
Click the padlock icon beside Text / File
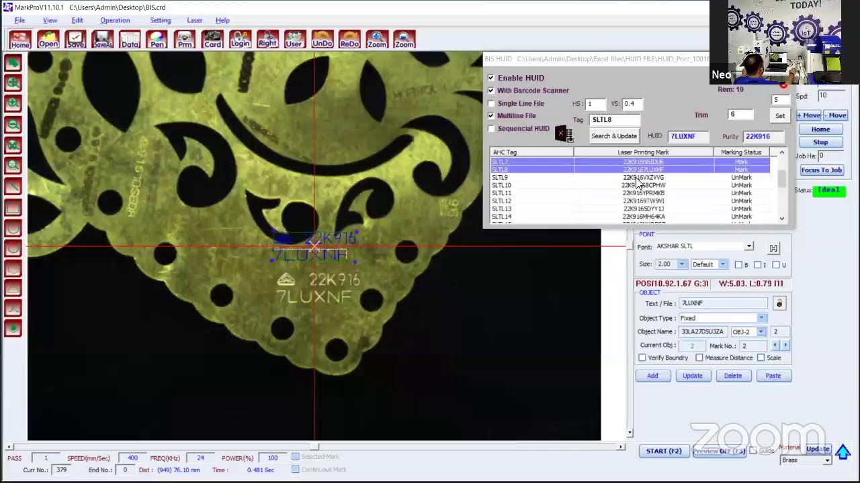tap(779, 303)
